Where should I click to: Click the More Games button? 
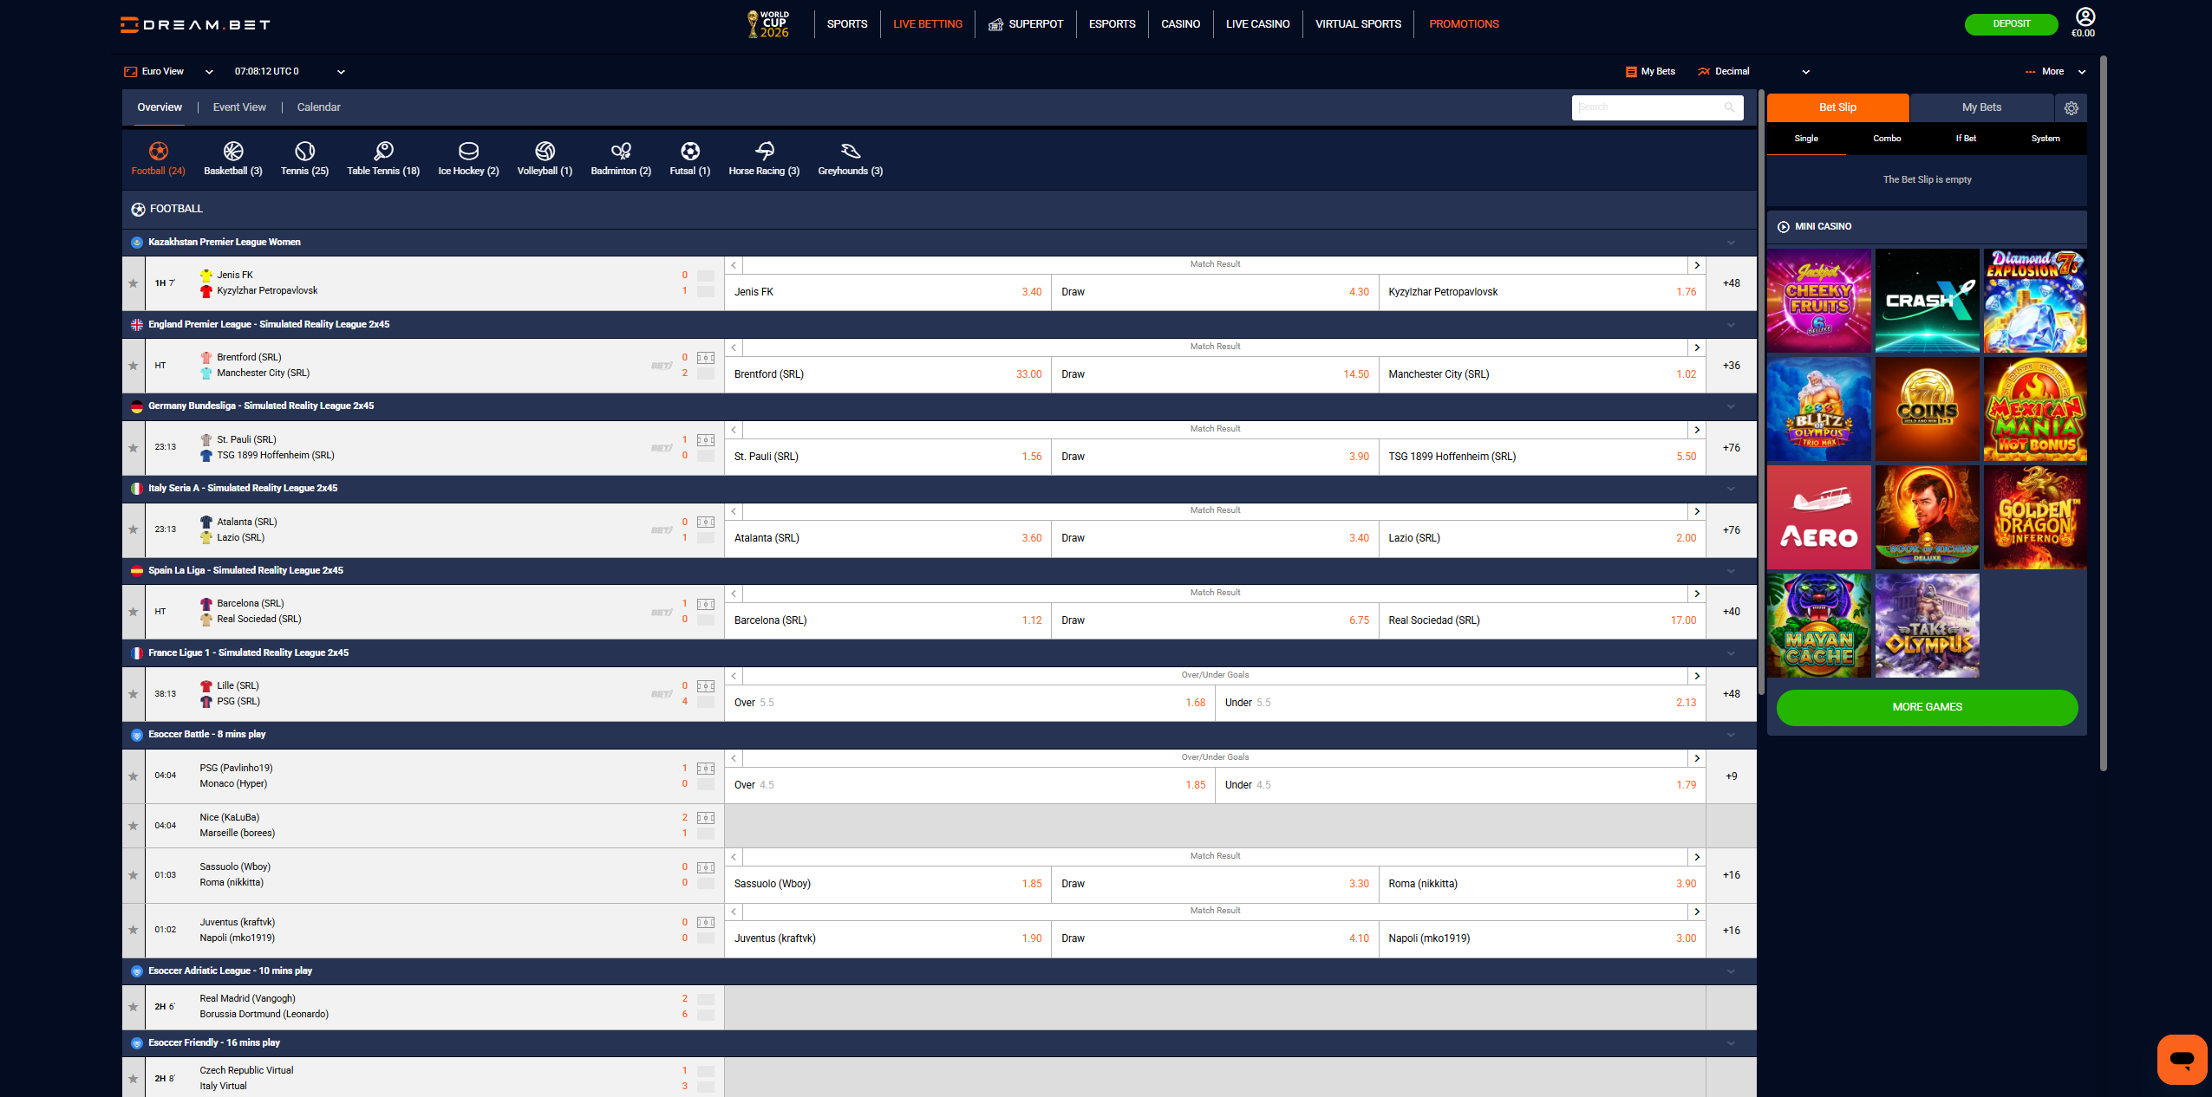(x=1927, y=707)
